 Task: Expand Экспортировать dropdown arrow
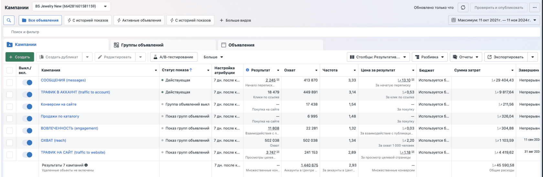pos(533,57)
